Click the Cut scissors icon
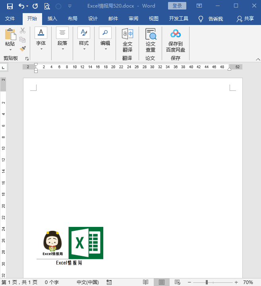The height and width of the screenshot is (286, 261). coord(23,31)
